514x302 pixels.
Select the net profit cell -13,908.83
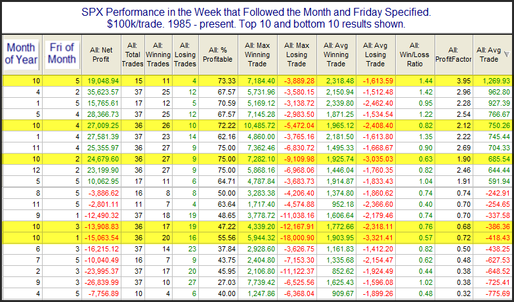click(x=102, y=227)
